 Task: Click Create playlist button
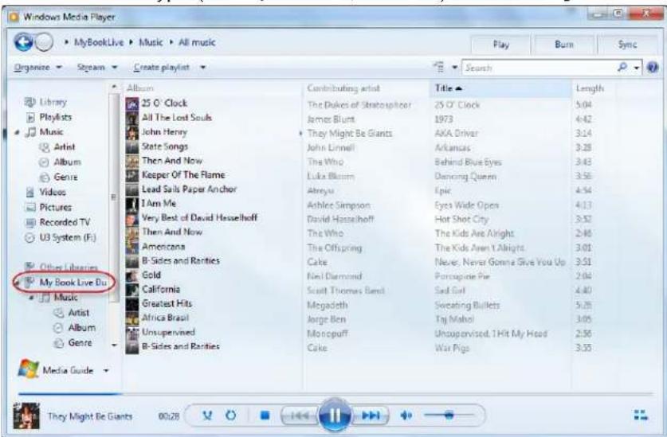tap(162, 67)
